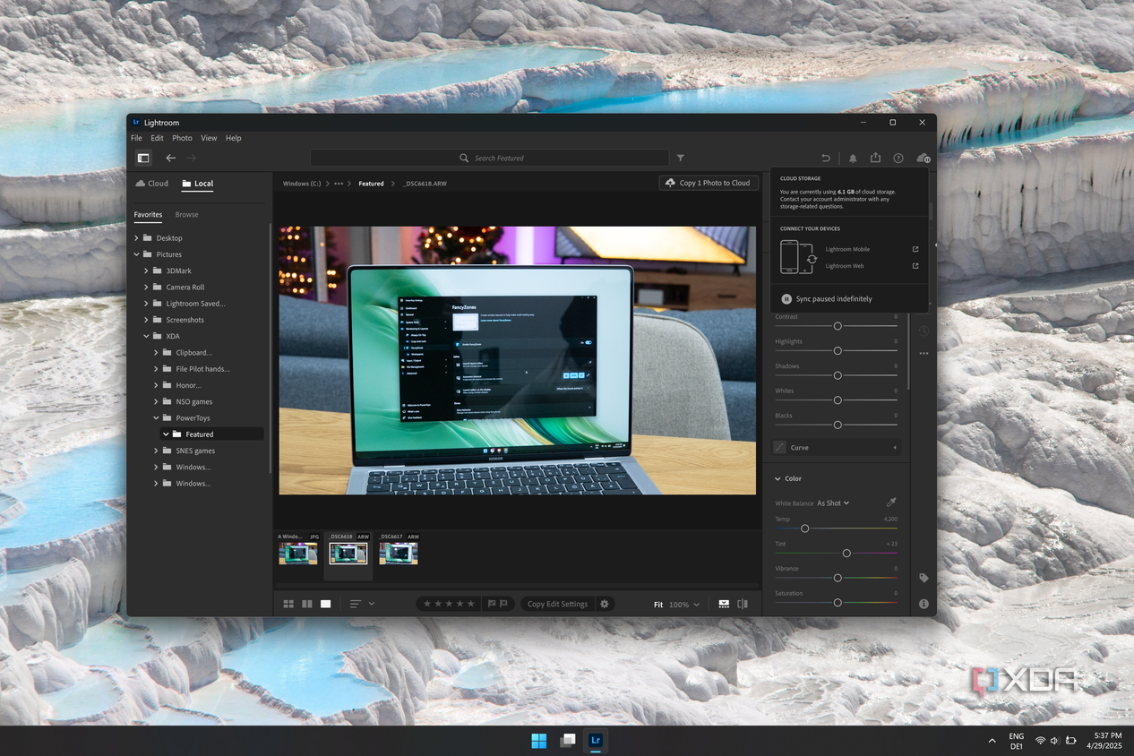Open versions history clock icon

click(x=924, y=330)
